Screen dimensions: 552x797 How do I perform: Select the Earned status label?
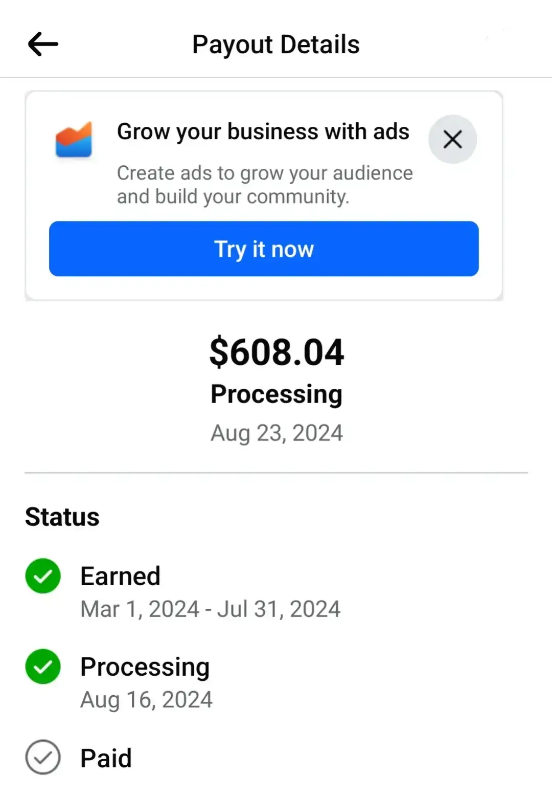[x=121, y=576]
